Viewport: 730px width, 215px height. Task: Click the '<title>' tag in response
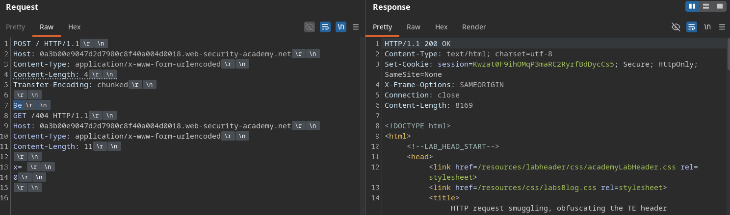click(444, 198)
